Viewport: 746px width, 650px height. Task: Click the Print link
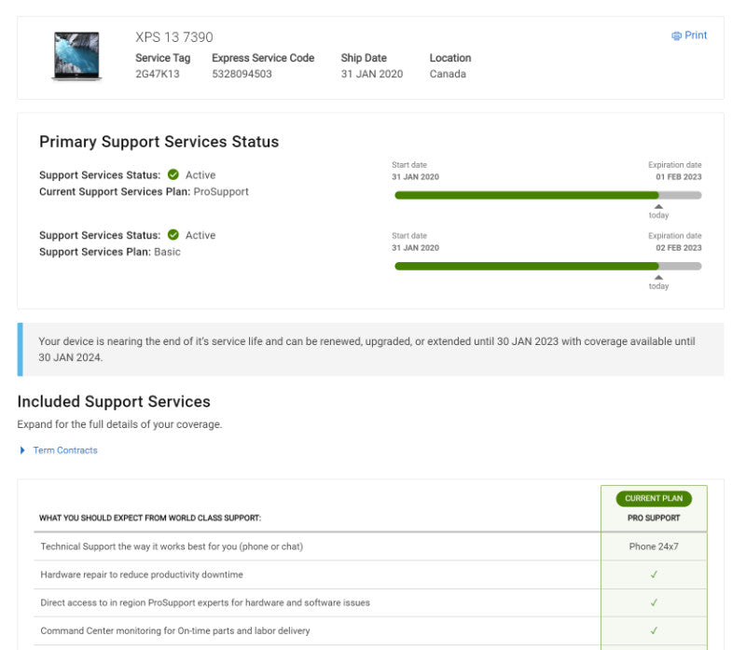coord(689,35)
